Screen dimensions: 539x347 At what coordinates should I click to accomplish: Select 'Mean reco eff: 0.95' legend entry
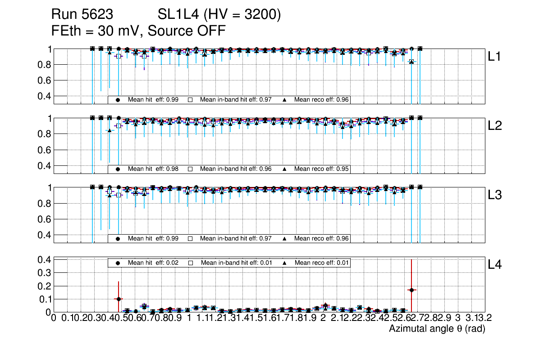321,169
